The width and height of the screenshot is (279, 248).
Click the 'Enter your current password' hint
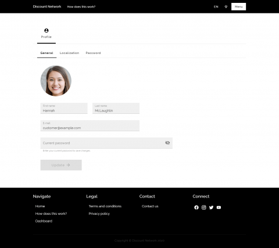click(66, 150)
